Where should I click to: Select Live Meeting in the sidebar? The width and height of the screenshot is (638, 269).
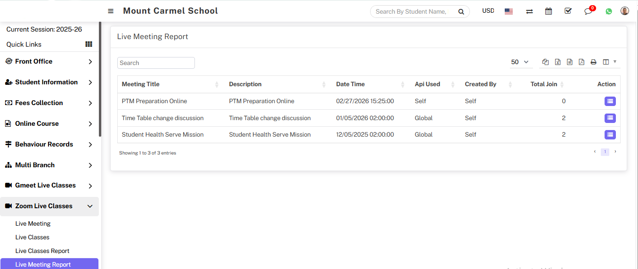(33, 224)
